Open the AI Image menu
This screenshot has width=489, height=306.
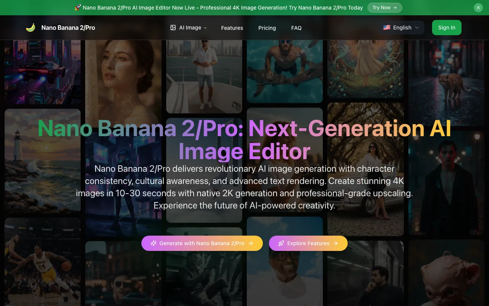(x=189, y=28)
